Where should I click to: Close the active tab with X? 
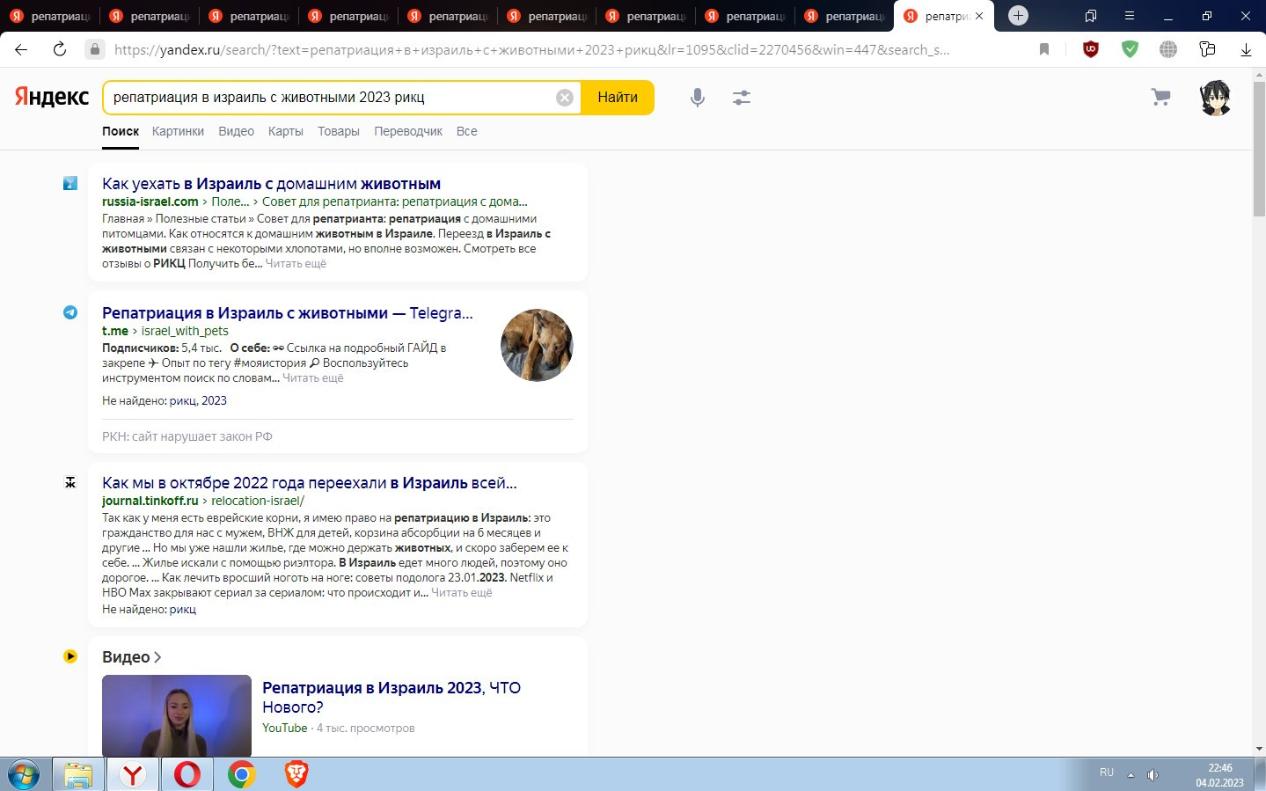click(979, 16)
